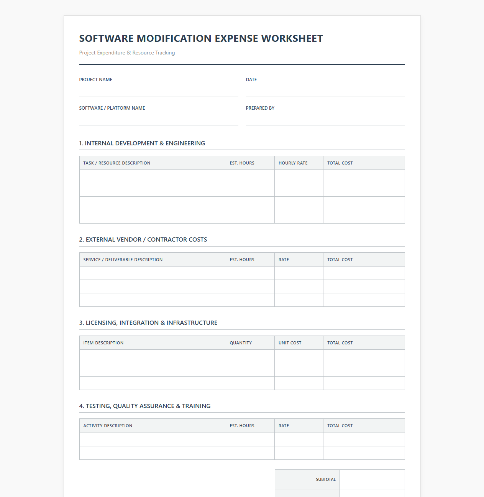Screen dimensions: 484x497
Task: Click Est. Hours header in Internal Development table
Action: (x=250, y=163)
